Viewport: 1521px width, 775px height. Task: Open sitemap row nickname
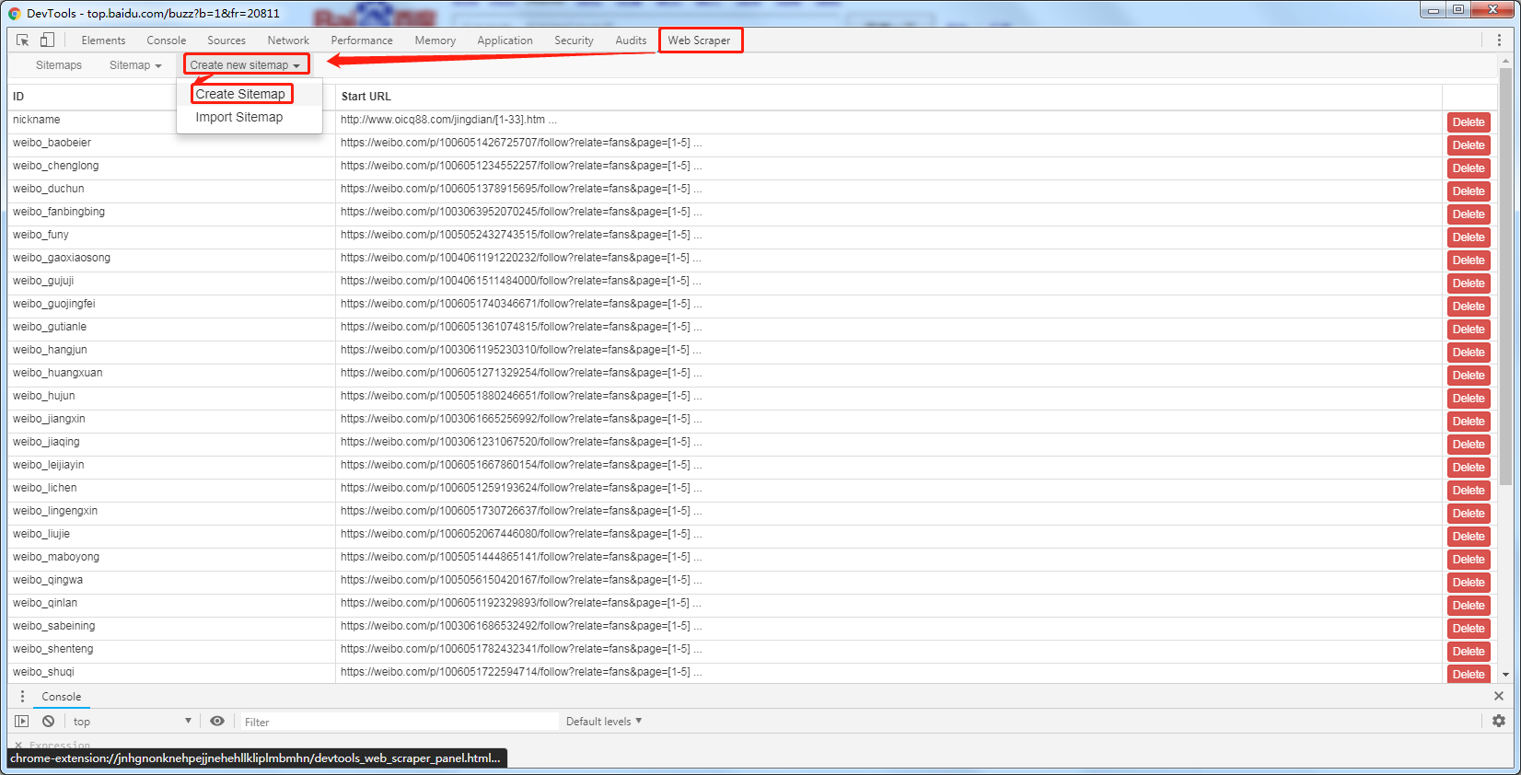752,122
